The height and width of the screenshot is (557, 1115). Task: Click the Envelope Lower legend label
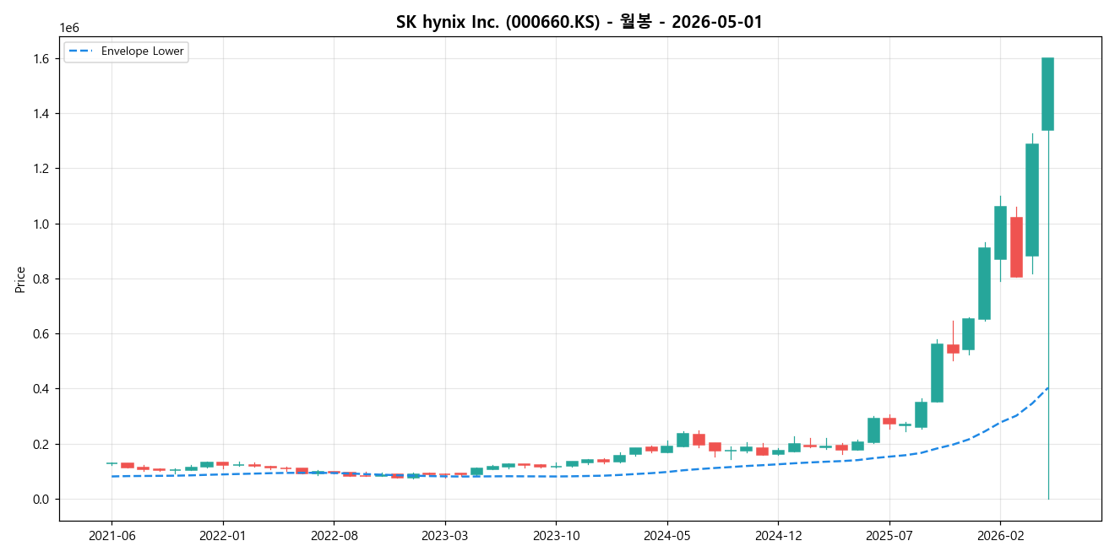coord(142,51)
